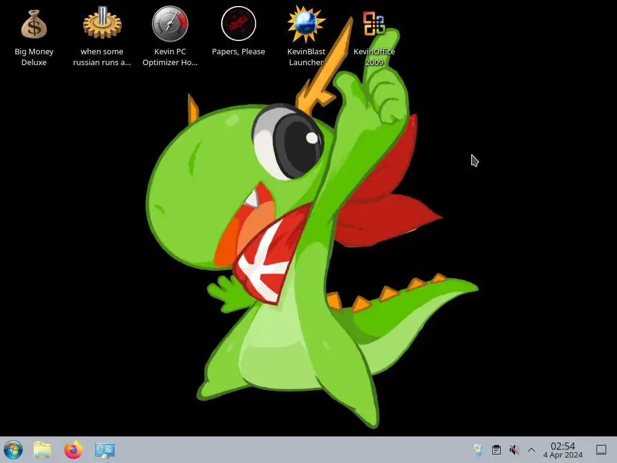Open the system settings icon in taskbar

pyautogui.click(x=105, y=450)
